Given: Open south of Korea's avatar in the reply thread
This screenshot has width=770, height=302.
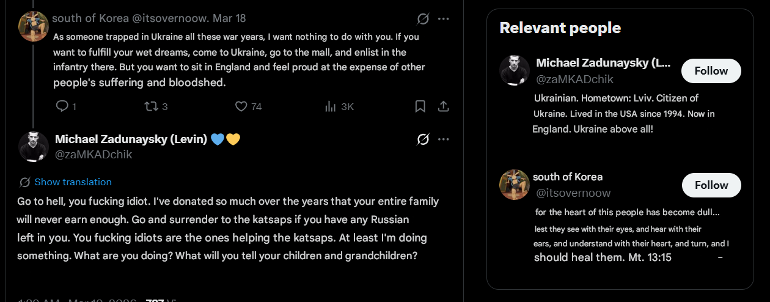Looking at the screenshot, I should [34, 26].
